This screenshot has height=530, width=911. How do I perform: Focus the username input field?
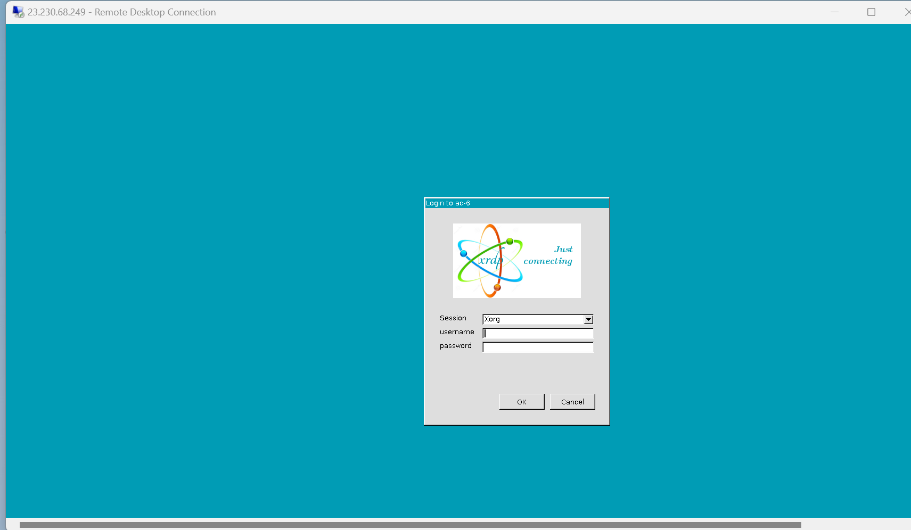[x=538, y=333]
